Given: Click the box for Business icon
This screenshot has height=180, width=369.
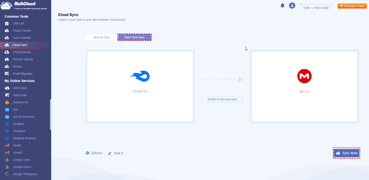Looking at the screenshot, I should tap(7, 117).
